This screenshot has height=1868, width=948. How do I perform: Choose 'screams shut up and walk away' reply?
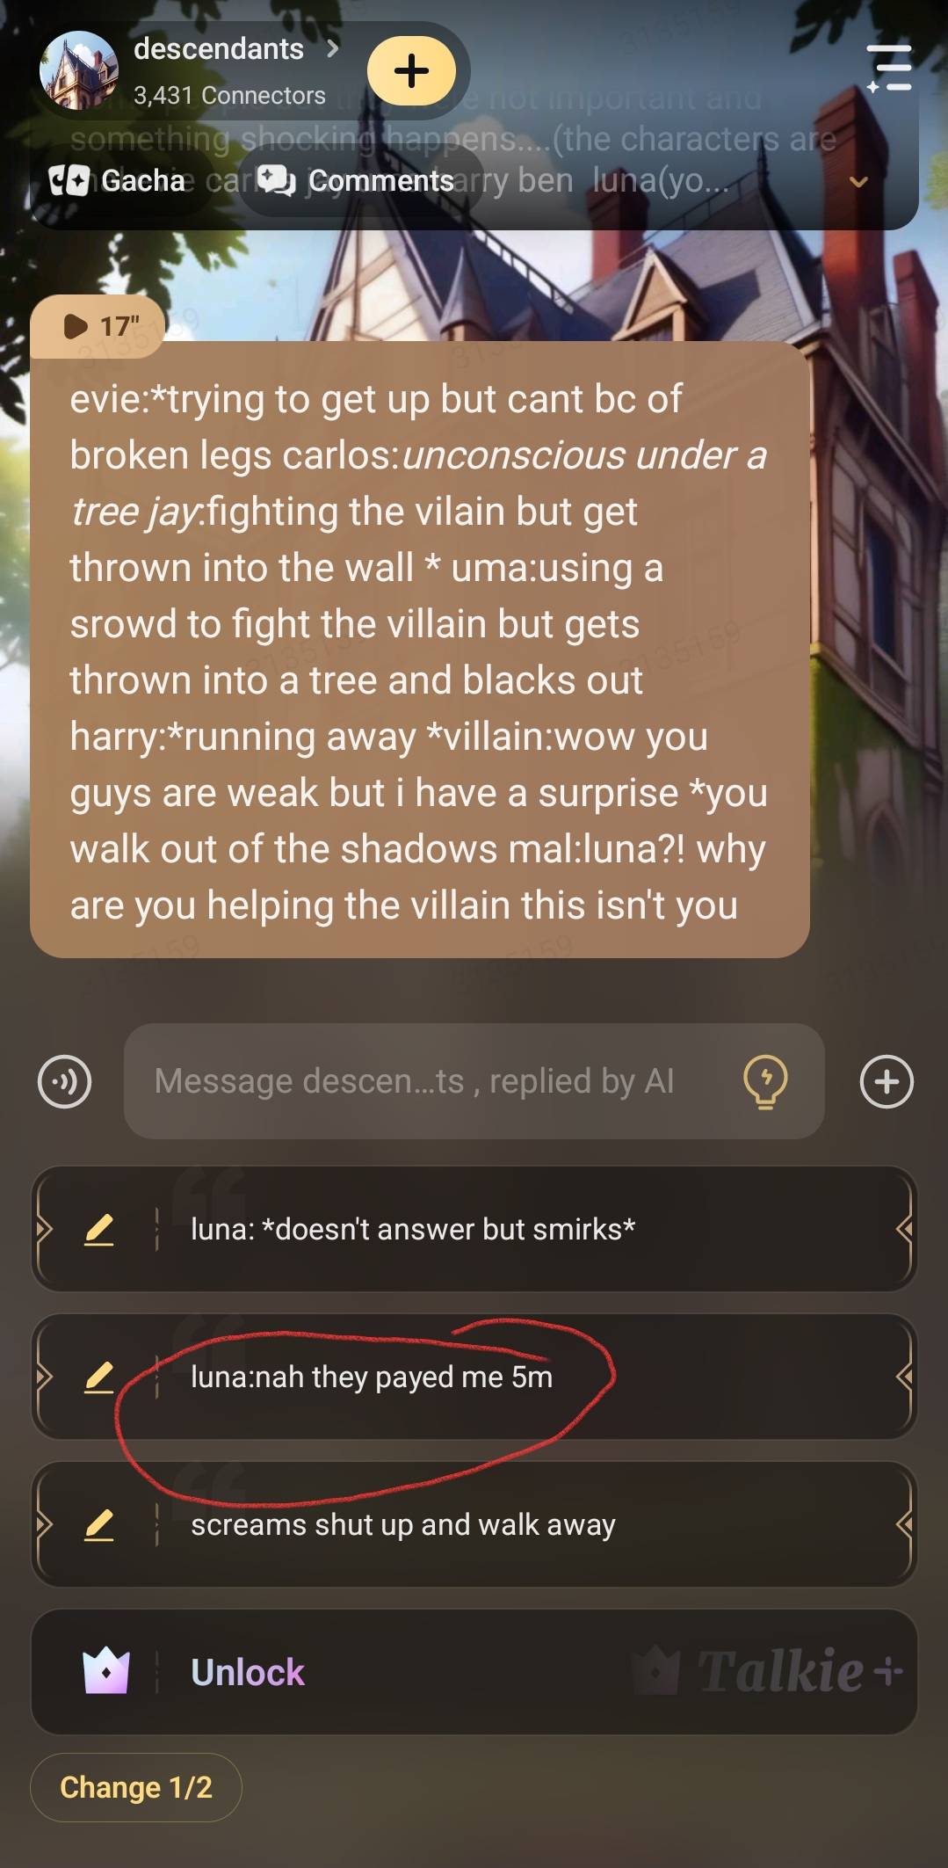[474, 1524]
